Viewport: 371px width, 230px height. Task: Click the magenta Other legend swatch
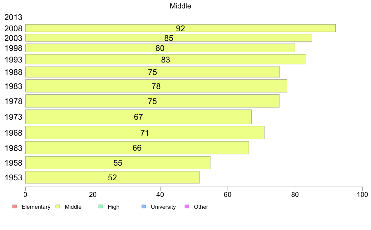pyautogui.click(x=187, y=207)
